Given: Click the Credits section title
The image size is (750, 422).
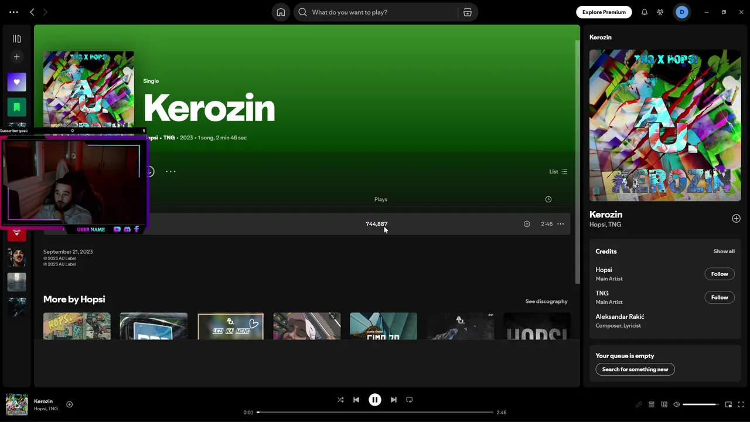Looking at the screenshot, I should (x=606, y=251).
